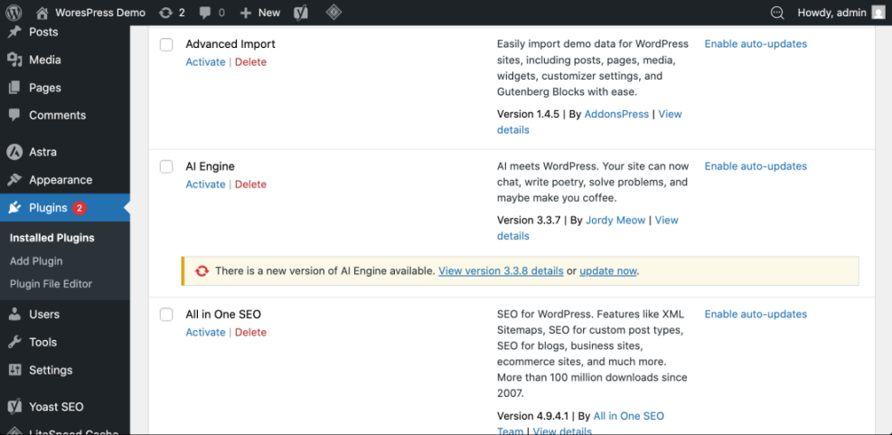Click the red update icon in AI Engine notice
This screenshot has height=435, width=892.
point(202,271)
